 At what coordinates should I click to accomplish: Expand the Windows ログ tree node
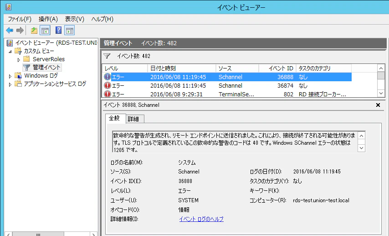click(x=10, y=76)
